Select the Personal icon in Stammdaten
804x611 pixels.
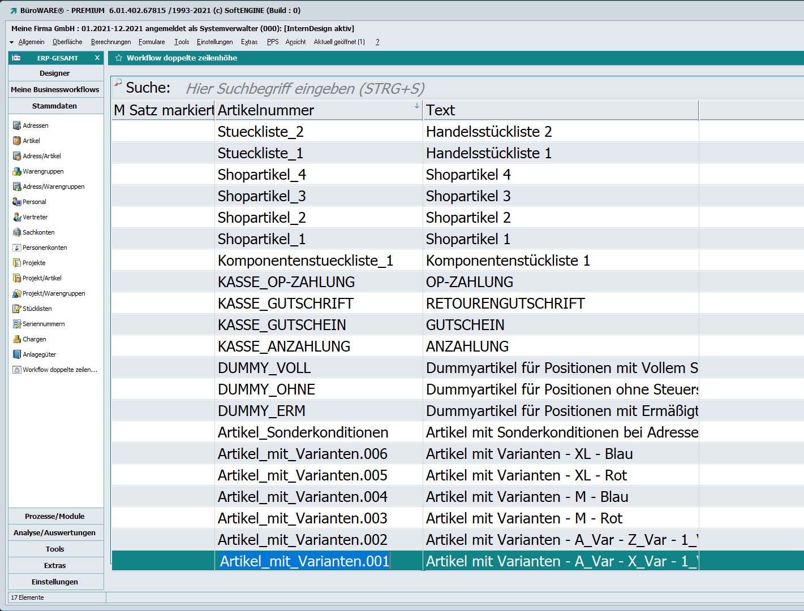17,202
